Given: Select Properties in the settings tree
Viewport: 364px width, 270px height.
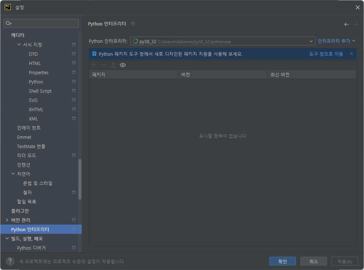Looking at the screenshot, I should pos(38,72).
